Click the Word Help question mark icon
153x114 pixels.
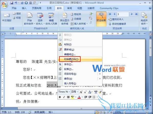150,8
